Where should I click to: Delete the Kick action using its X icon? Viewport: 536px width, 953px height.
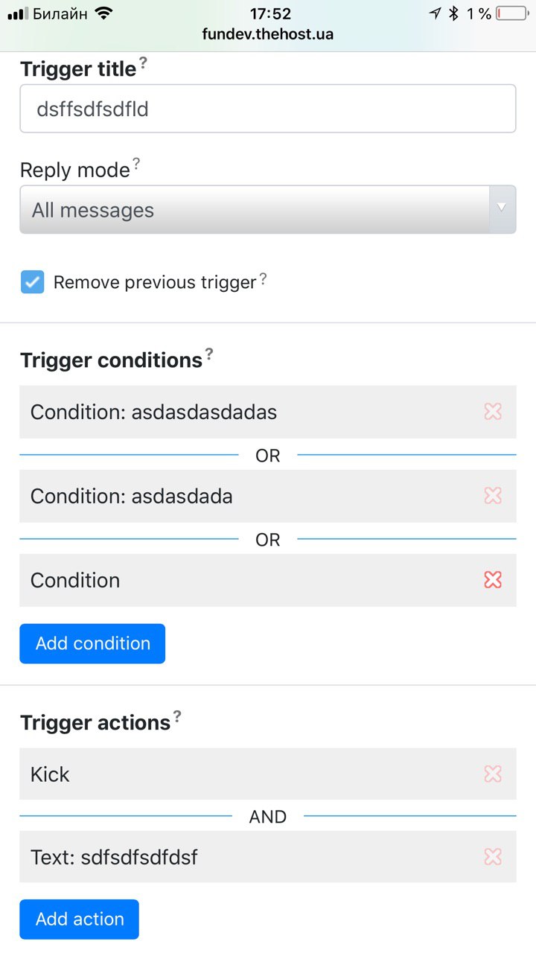(x=493, y=774)
